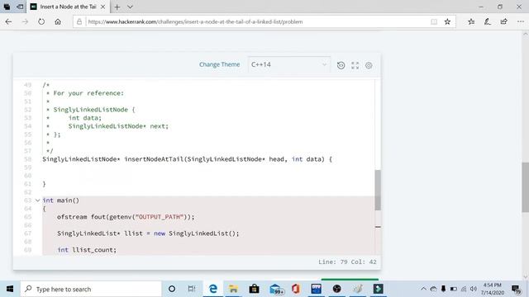
Task: Open the tabs you've set aside icon
Action: (x=7, y=7)
